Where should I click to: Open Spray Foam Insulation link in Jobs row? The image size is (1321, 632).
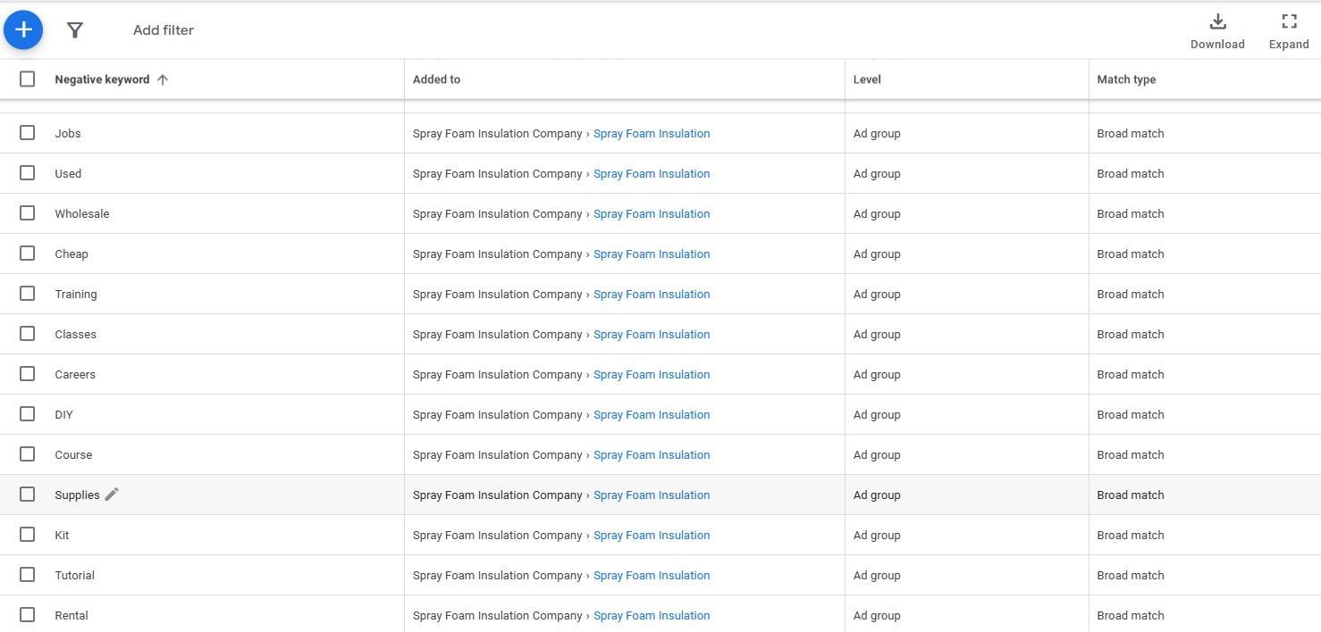[x=652, y=134]
